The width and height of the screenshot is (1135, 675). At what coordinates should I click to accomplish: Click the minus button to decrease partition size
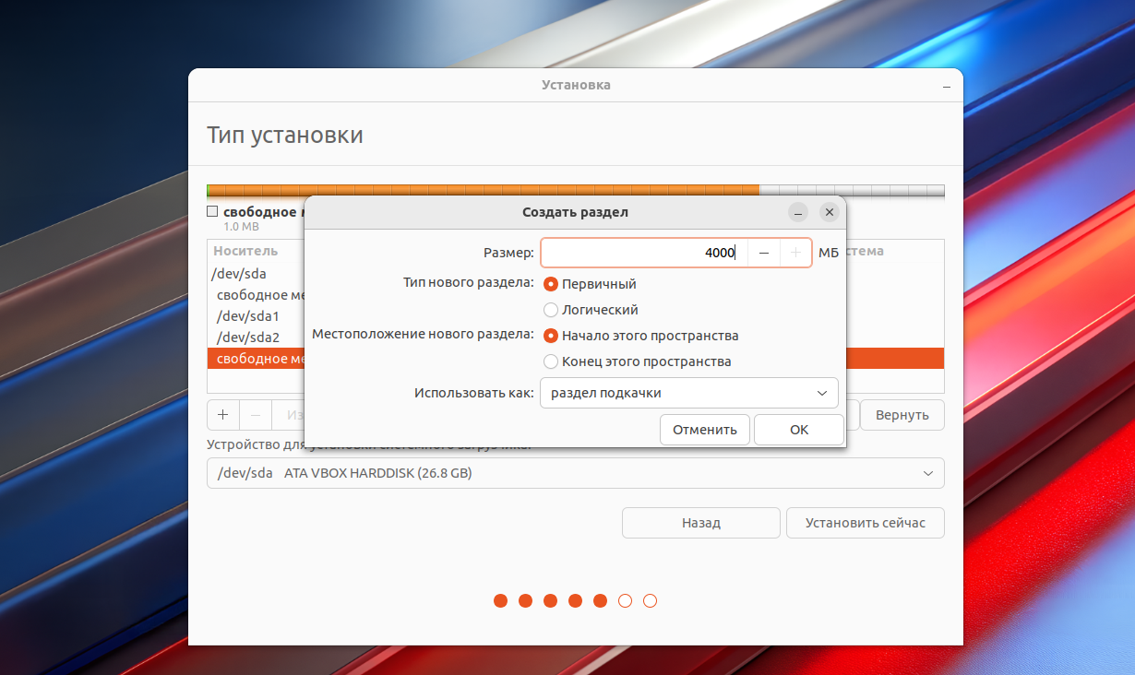click(763, 253)
